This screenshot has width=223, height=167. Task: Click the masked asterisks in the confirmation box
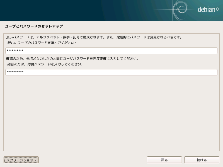pos(15,72)
